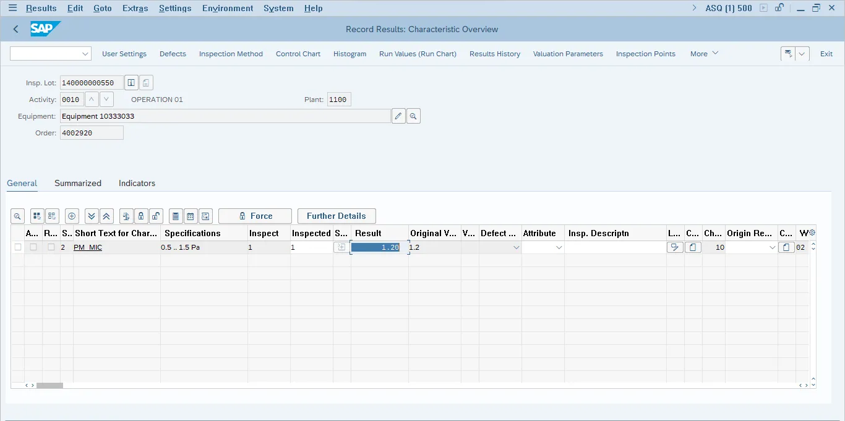The width and height of the screenshot is (845, 421).
Task: Click the pencil edit icon beside Equipment
Action: click(x=398, y=116)
